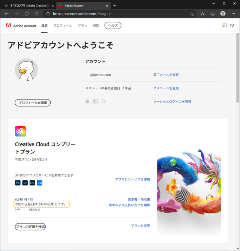240x251 pixels.
Task: Click the アプリとサービスを使用 link
Action: point(132,179)
